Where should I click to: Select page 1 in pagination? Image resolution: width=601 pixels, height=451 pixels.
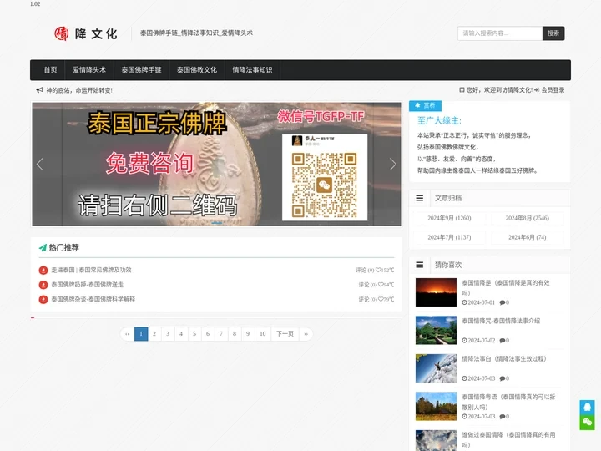(x=141, y=334)
